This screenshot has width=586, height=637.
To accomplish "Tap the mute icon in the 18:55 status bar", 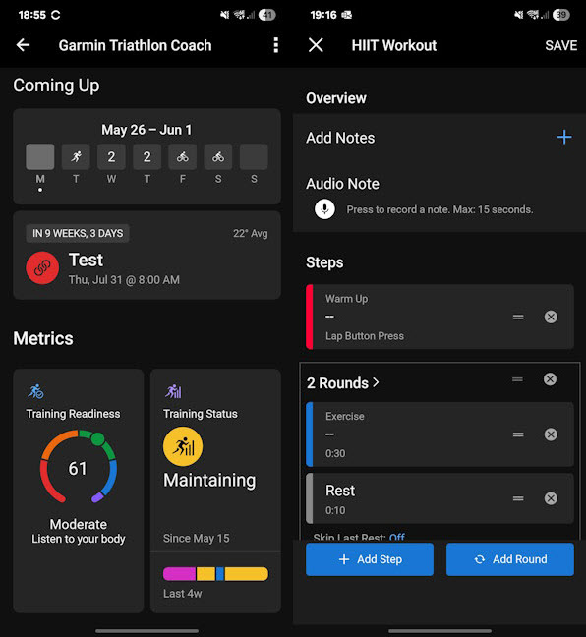I will point(224,15).
